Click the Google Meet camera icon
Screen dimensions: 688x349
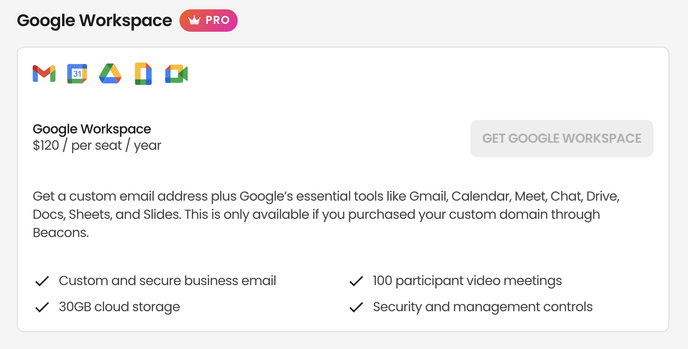[x=177, y=74]
